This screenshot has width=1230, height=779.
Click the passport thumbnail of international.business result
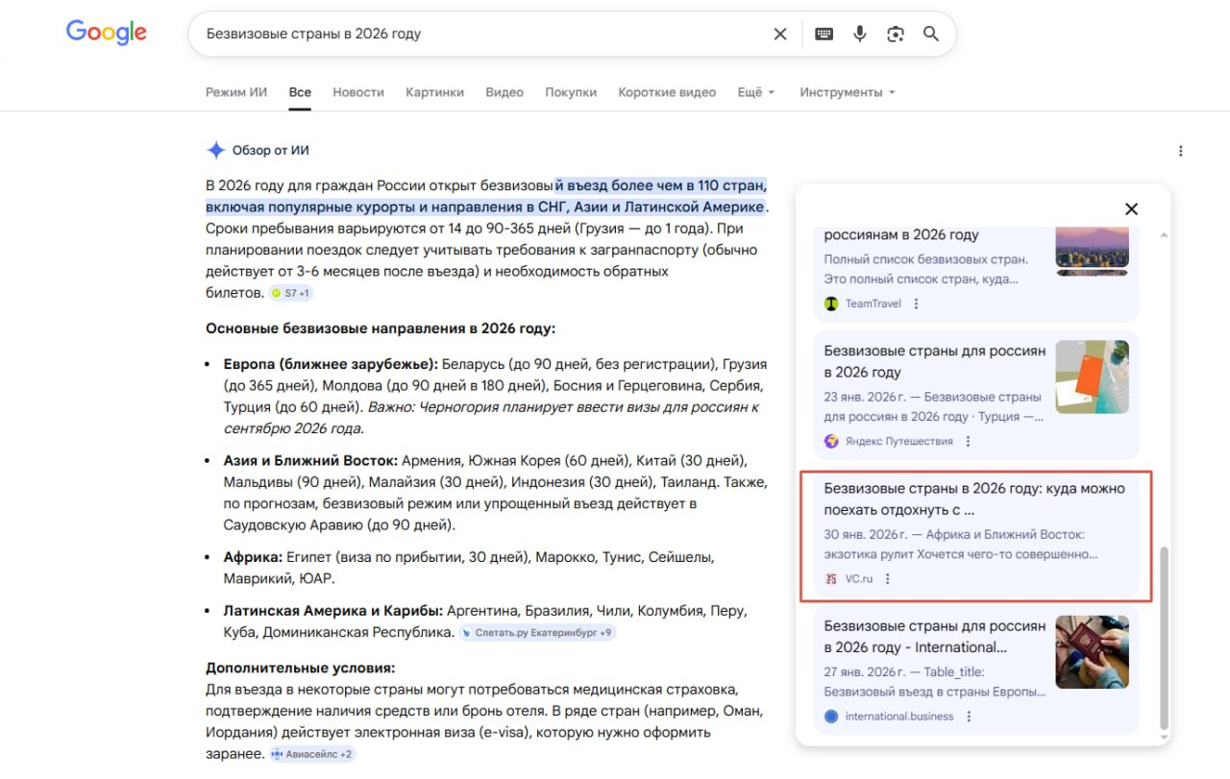click(1092, 652)
